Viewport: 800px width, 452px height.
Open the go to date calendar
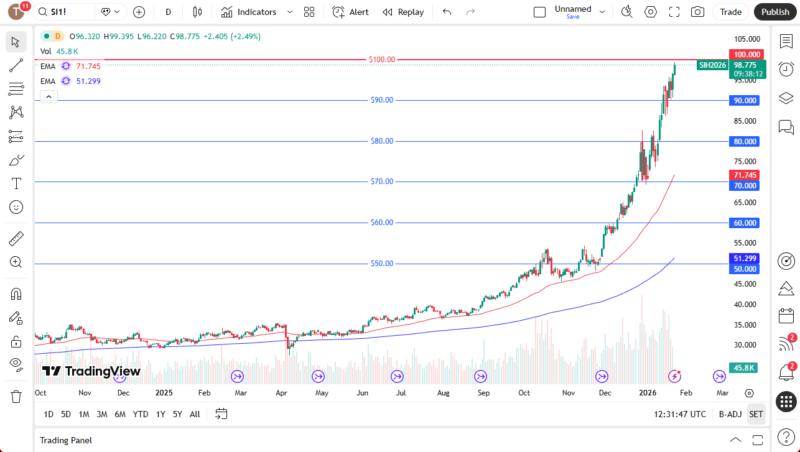coord(221,414)
